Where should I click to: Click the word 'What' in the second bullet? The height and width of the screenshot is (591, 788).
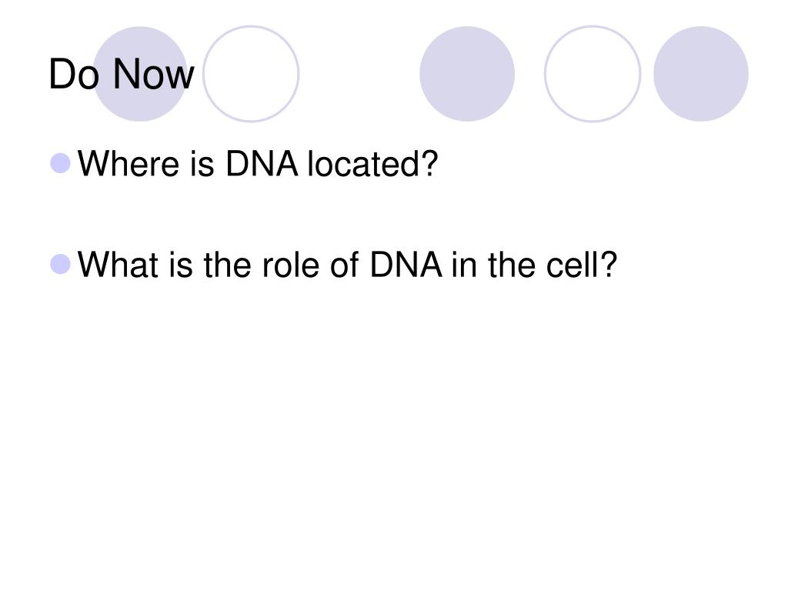tap(118, 265)
